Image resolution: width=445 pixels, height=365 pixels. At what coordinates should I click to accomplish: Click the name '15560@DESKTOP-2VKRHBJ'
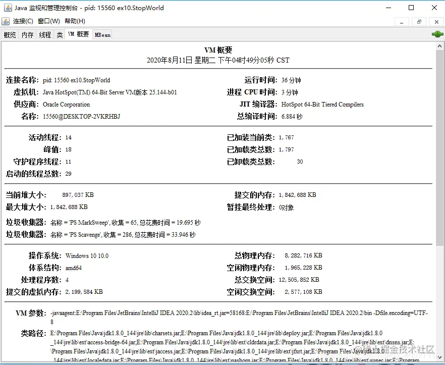click(x=81, y=117)
